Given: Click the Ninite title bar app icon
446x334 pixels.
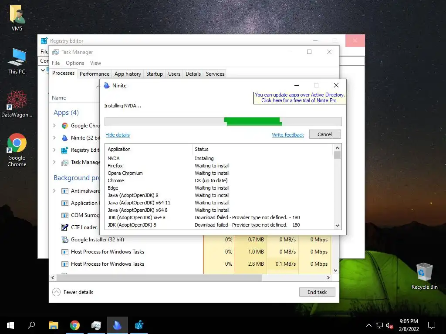Looking at the screenshot, I should [x=107, y=86].
